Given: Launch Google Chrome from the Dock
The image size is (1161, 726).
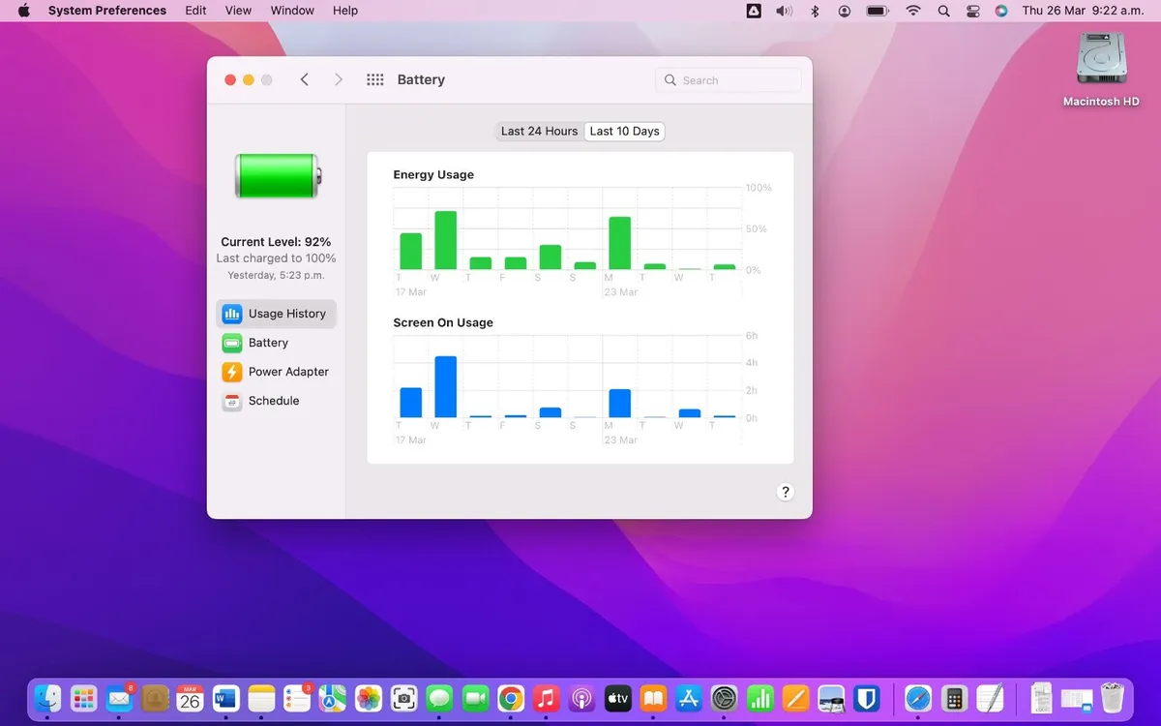Looking at the screenshot, I should point(510,698).
